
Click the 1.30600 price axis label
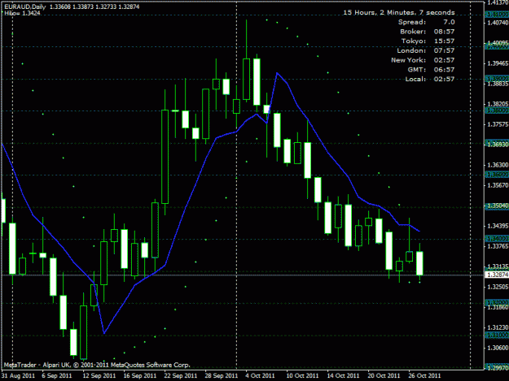498,348
